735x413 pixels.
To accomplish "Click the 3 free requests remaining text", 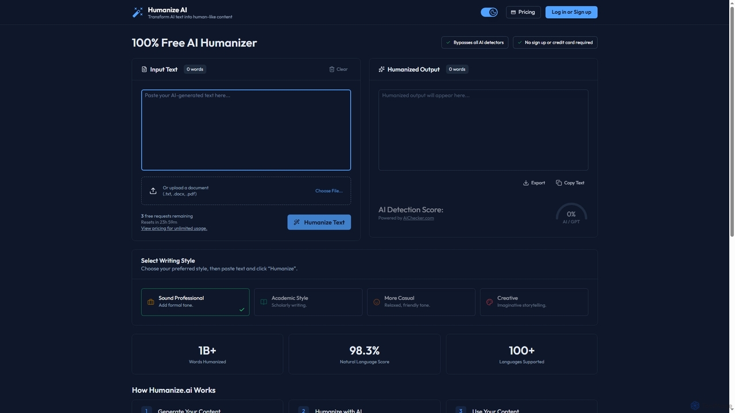I will [167, 216].
